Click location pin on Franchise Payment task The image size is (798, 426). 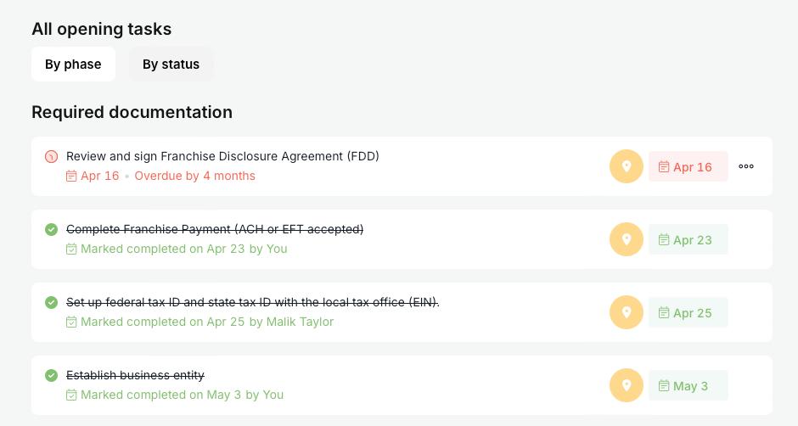pyautogui.click(x=627, y=239)
